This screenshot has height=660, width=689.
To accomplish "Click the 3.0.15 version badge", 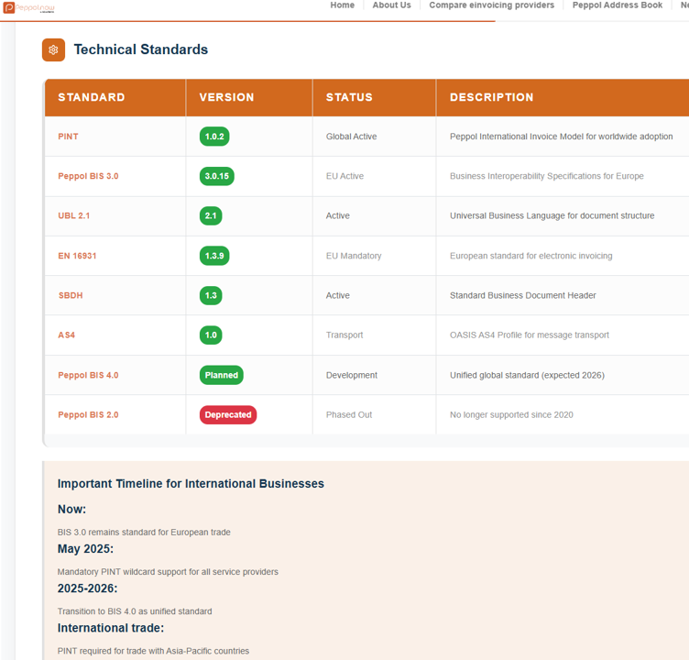I will point(217,176).
